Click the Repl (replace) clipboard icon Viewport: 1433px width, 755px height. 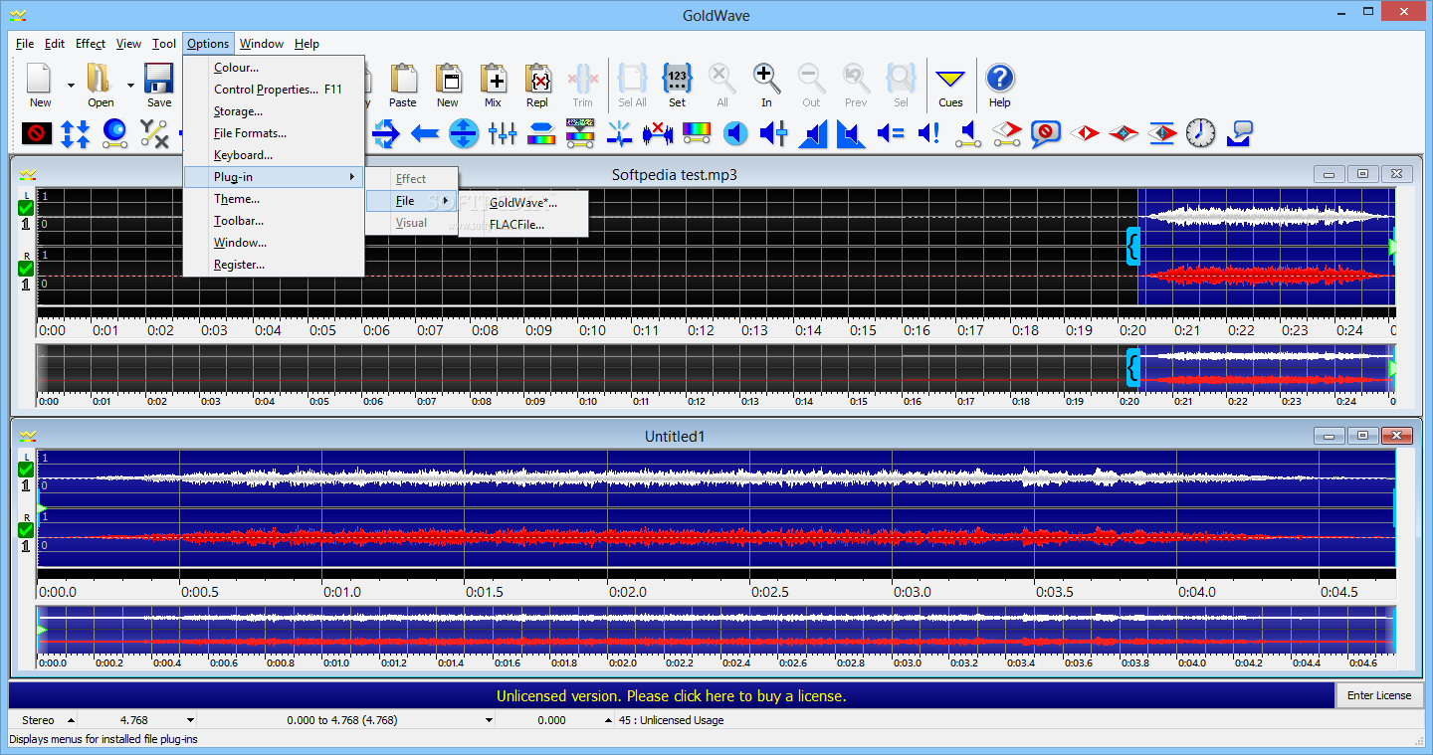[x=537, y=78]
